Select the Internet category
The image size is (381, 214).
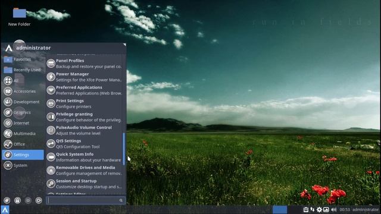pyautogui.click(x=23, y=123)
